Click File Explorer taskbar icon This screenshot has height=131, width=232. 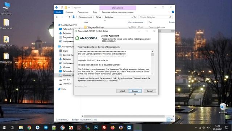(21, 128)
